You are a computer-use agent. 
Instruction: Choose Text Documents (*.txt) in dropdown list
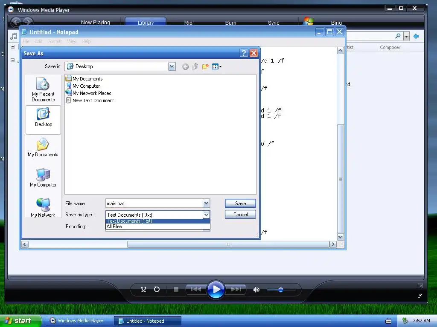[158, 221]
